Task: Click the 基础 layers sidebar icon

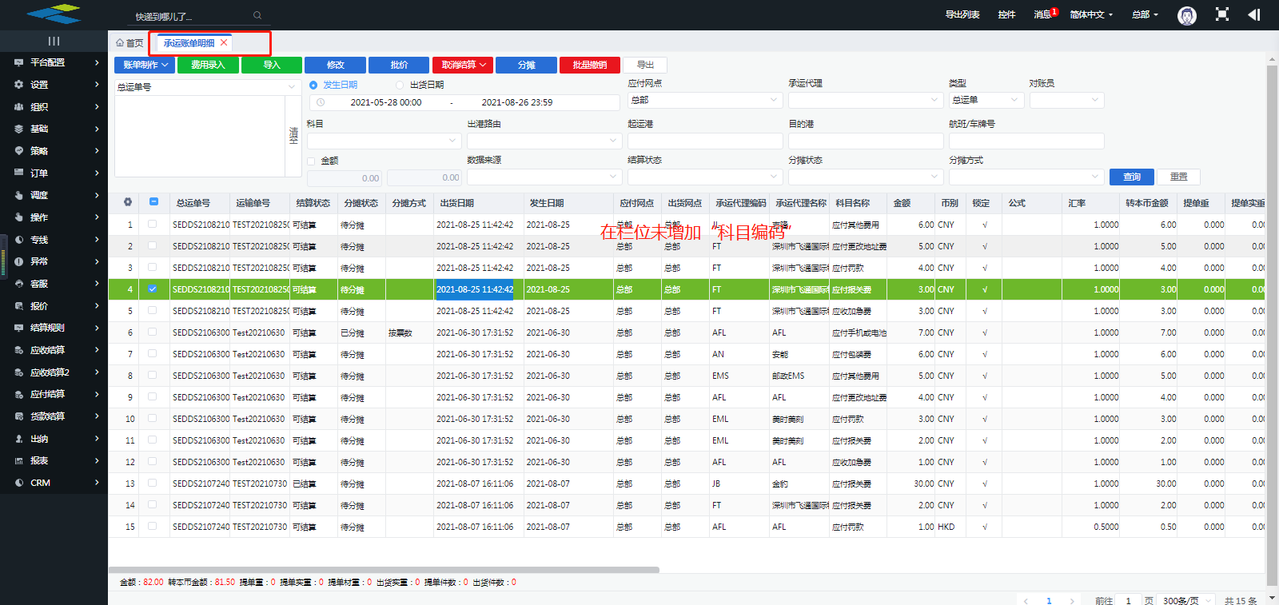Action: tap(19, 129)
